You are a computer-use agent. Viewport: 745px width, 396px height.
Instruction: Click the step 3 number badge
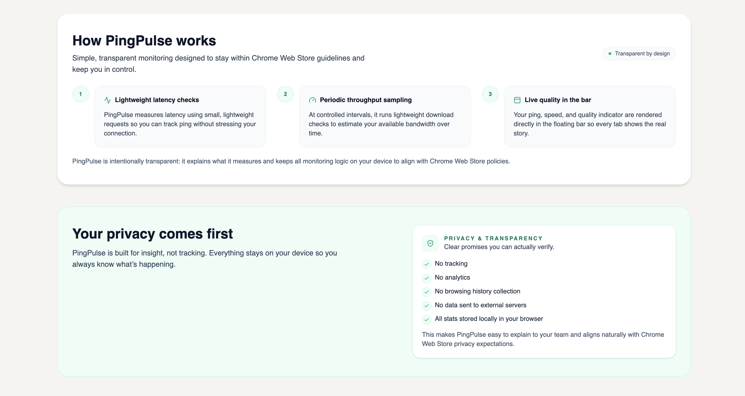pos(490,94)
